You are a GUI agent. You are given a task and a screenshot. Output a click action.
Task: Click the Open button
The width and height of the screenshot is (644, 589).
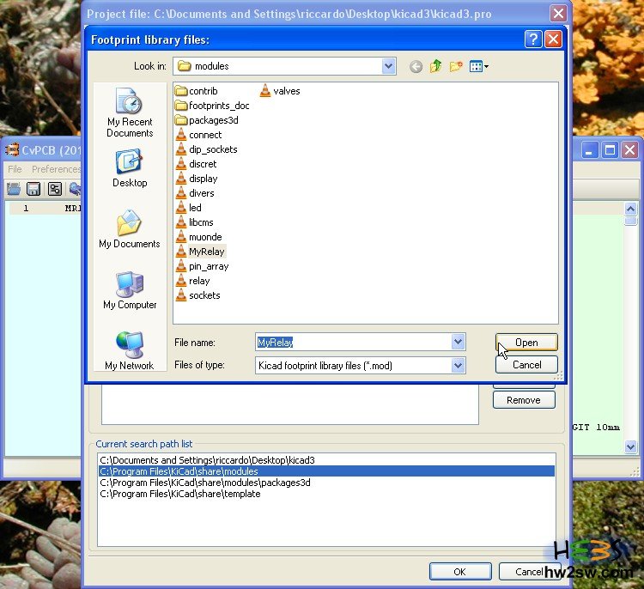[526, 342]
